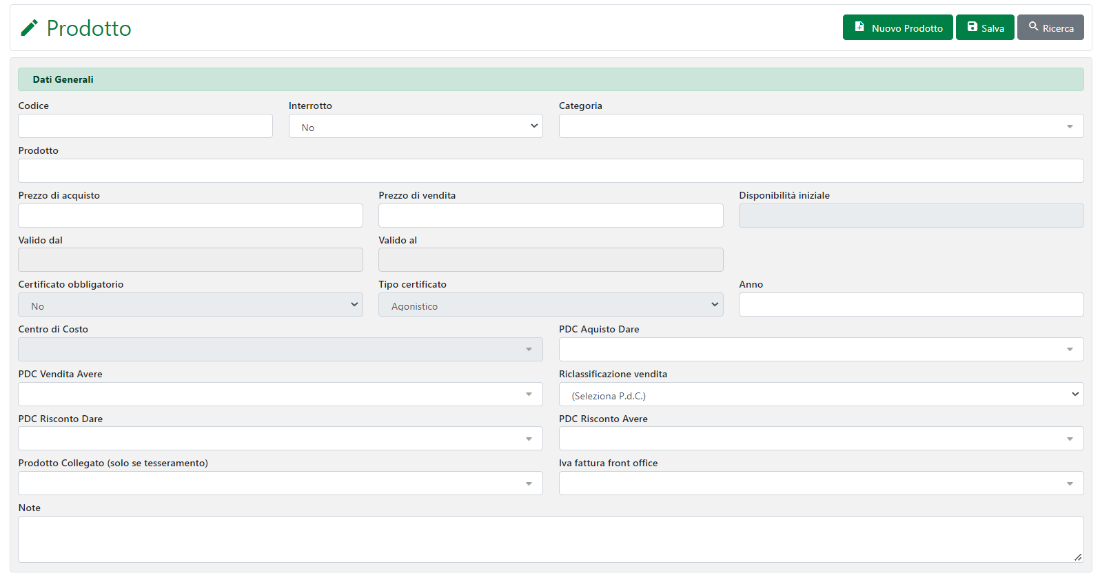Image resolution: width=1100 pixels, height=578 pixels.
Task: Expand the PDC Aquisto Dare selector
Action: click(821, 350)
